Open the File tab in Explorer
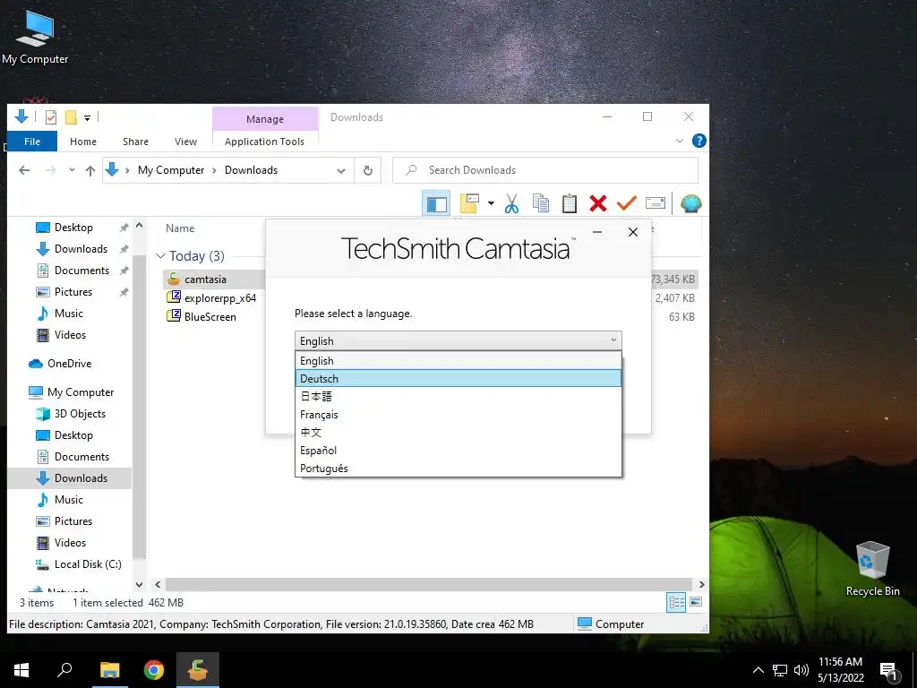This screenshot has width=917, height=688. (x=32, y=142)
